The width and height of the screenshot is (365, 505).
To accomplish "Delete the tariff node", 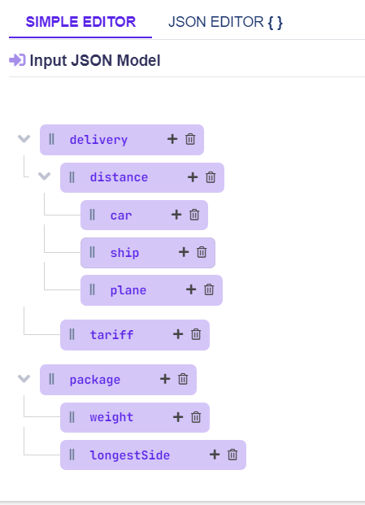I will (x=196, y=334).
